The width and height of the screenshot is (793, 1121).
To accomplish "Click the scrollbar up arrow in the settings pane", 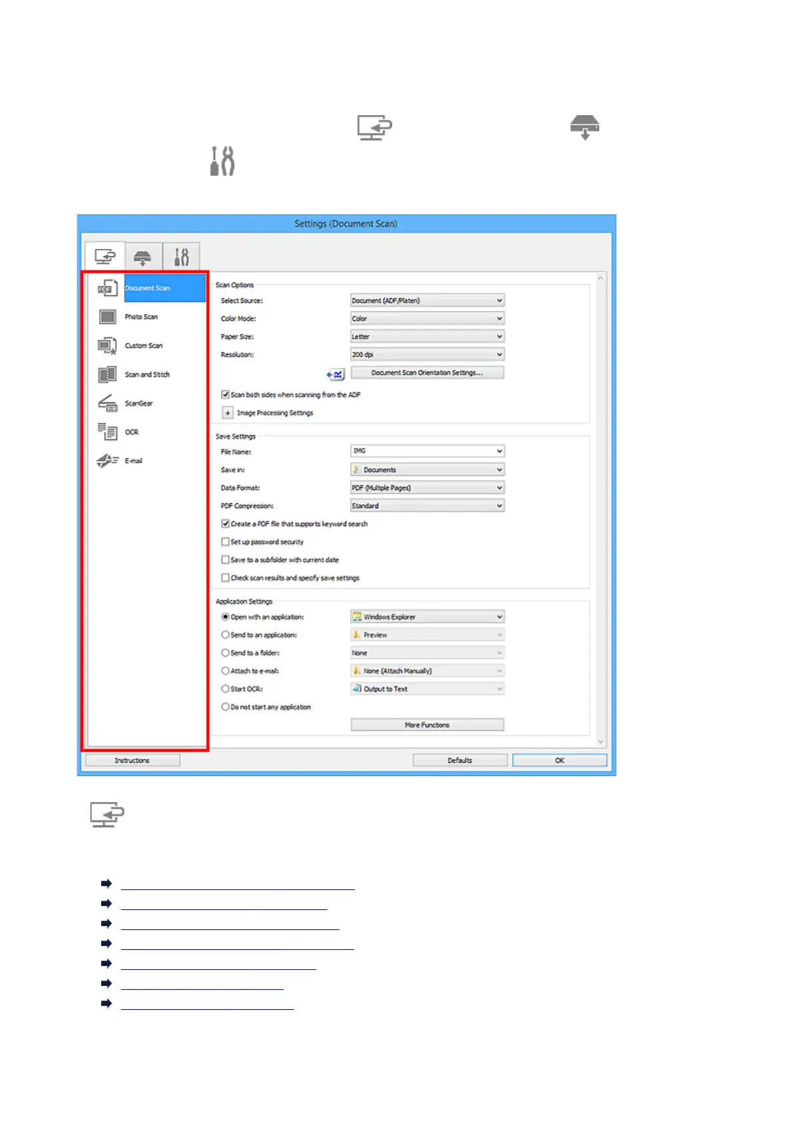I will [x=601, y=278].
